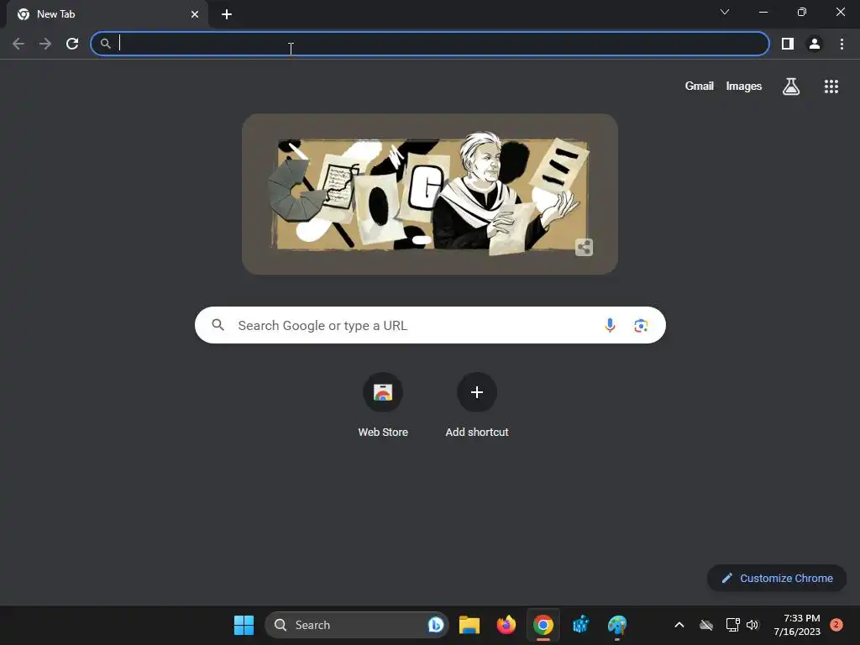Switch to Chrome taskbar icon
This screenshot has width=860, height=645.
pyautogui.click(x=543, y=625)
